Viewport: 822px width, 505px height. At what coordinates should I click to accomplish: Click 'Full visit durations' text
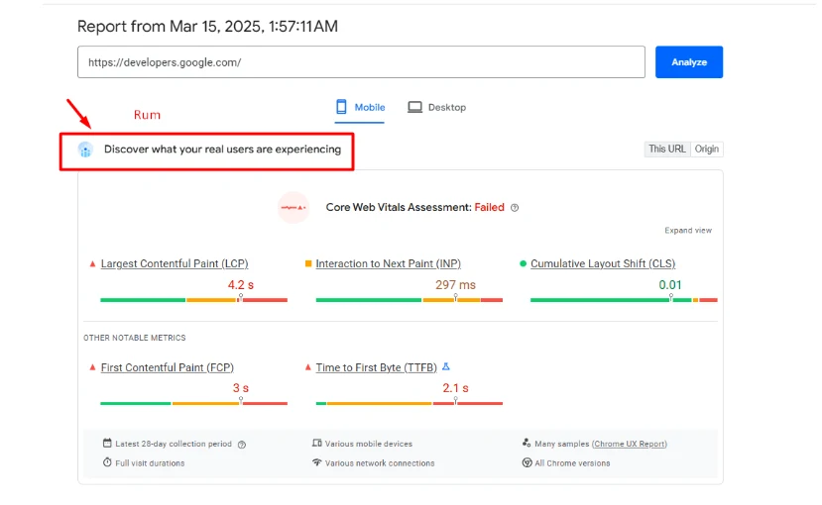pyautogui.click(x=150, y=463)
